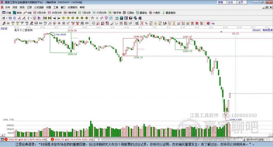Open the 江恩轮 Gann wheel
Screen dimensions: 273x147
coord(129,13)
